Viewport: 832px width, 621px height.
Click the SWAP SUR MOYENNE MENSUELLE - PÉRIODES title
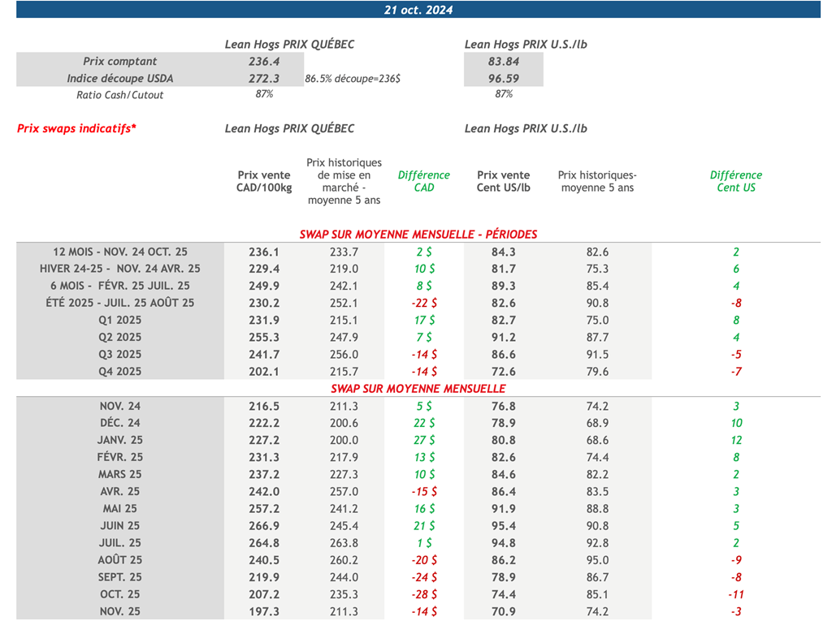tap(418, 234)
